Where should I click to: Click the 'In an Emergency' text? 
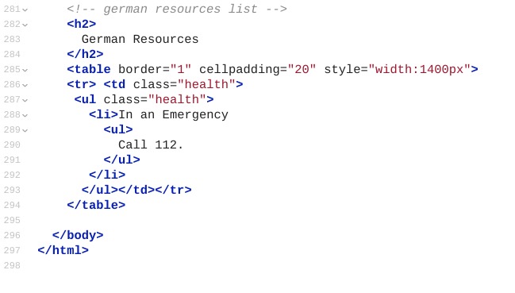click(x=173, y=114)
